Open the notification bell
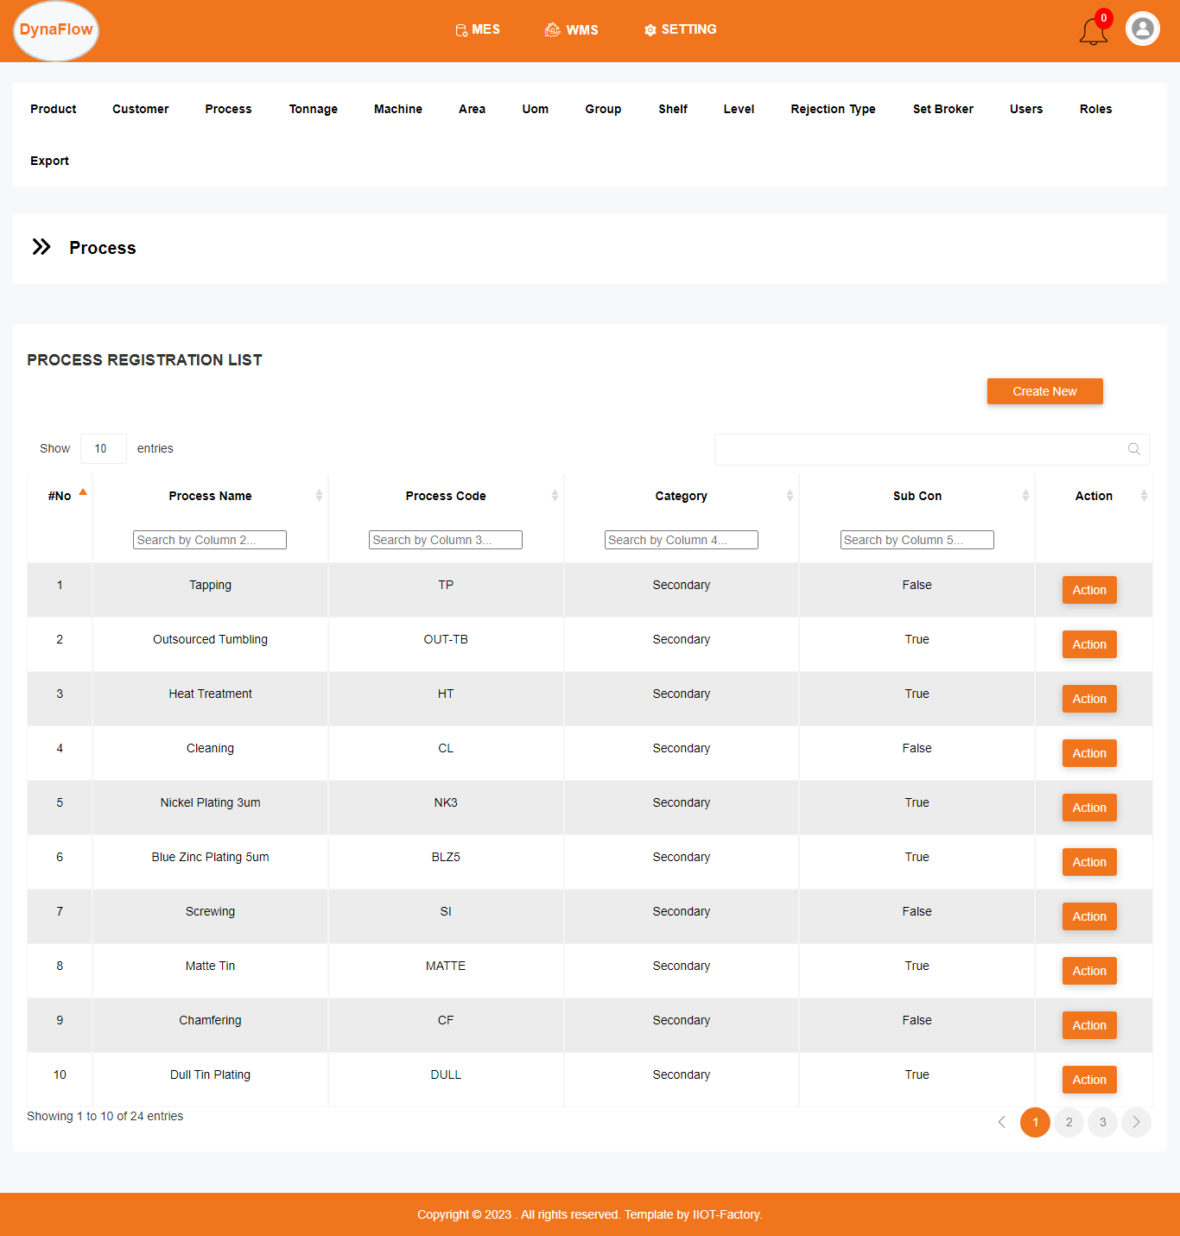This screenshot has height=1236, width=1180. [x=1094, y=31]
